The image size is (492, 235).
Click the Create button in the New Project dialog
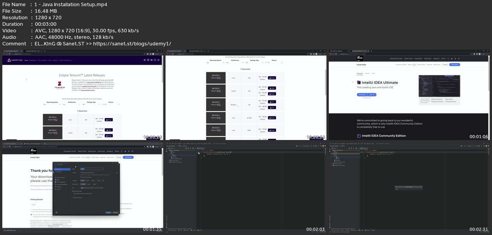(108, 213)
